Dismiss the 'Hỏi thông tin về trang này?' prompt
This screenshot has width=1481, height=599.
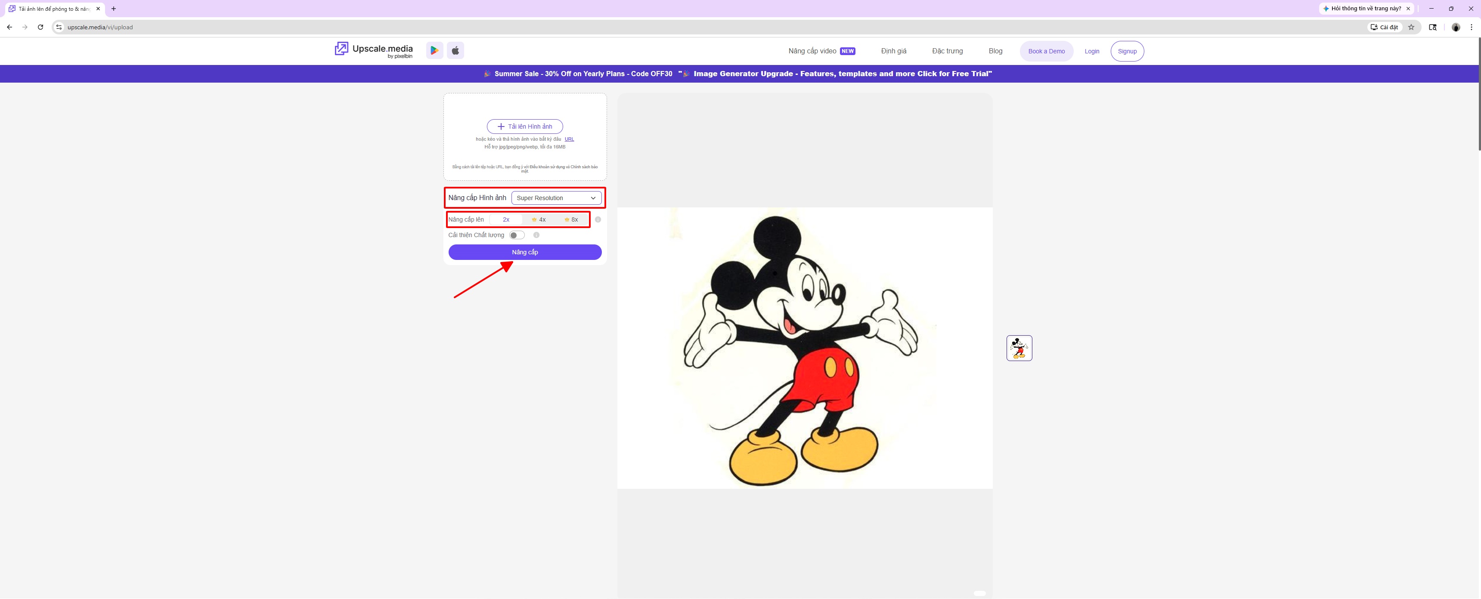1408,9
